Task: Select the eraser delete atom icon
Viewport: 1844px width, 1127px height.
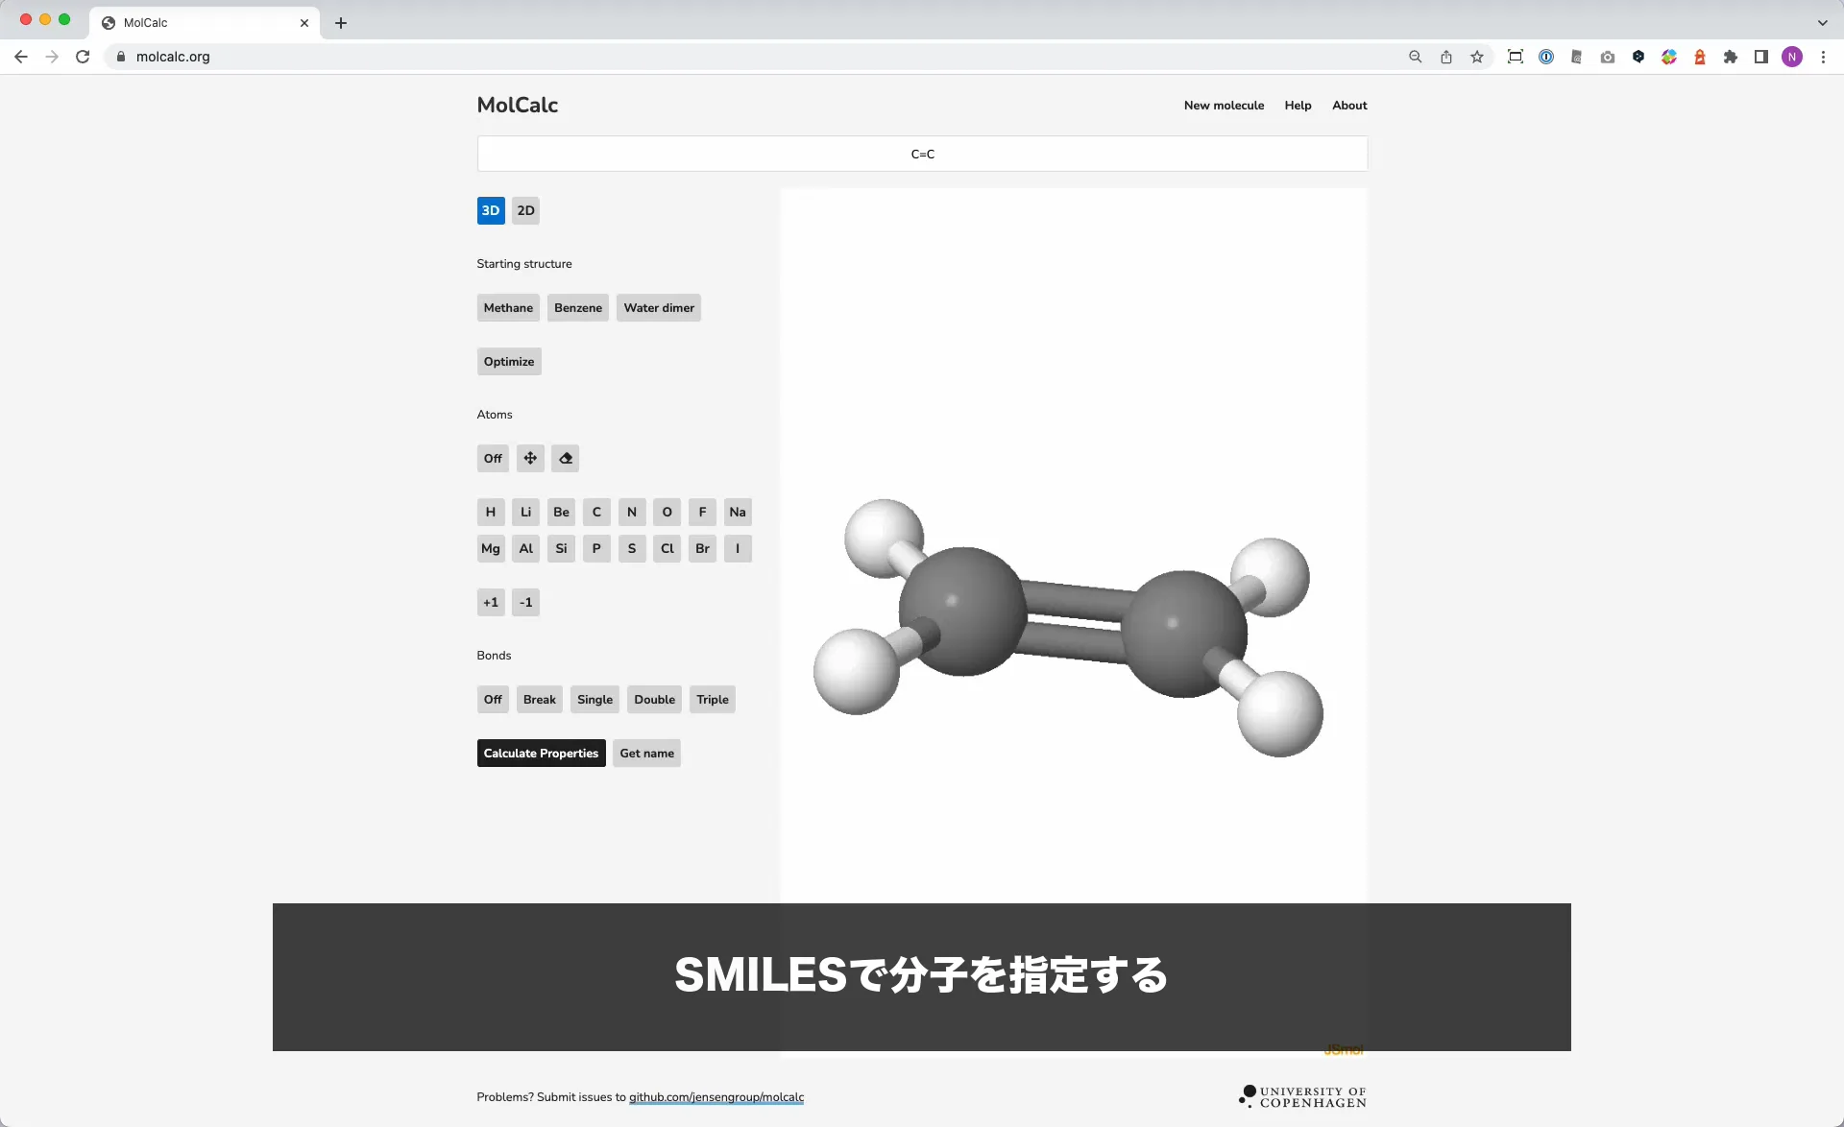Action: [x=566, y=458]
